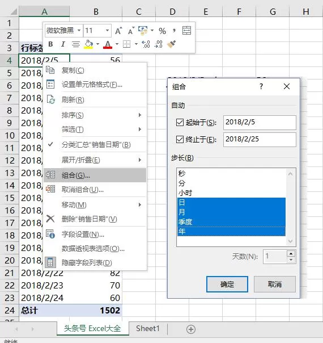The height and width of the screenshot is (343, 323).
Task: Select 季度 in the step list
Action: coord(231,221)
